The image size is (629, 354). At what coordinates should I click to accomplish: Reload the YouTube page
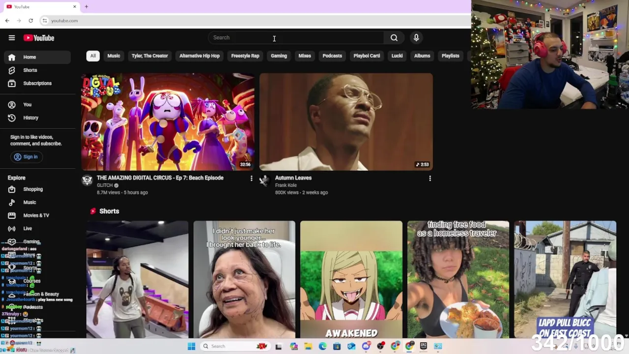pyautogui.click(x=30, y=21)
